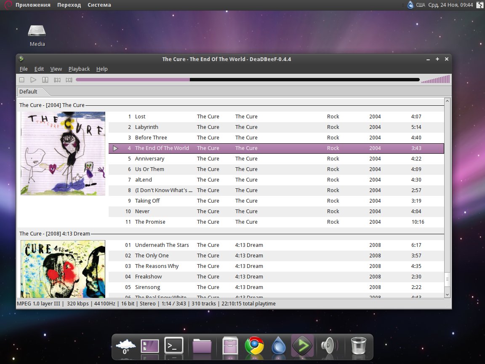
Task: Click the play button in toolbar
Action: click(33, 80)
